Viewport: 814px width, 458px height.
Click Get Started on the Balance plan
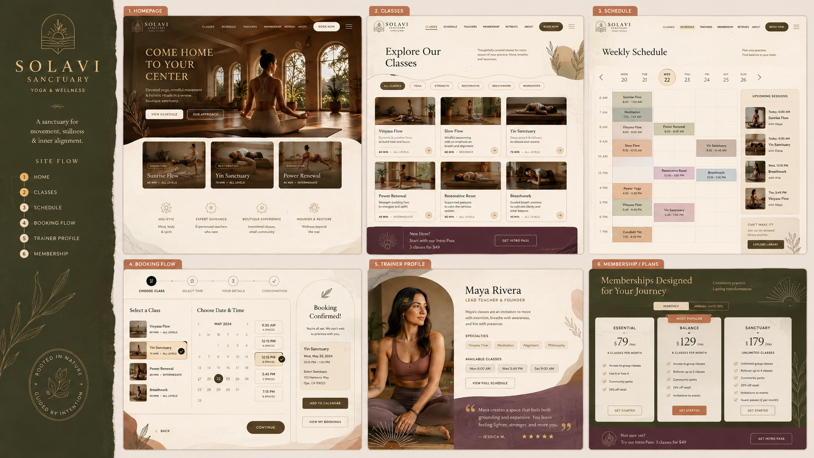coord(689,410)
